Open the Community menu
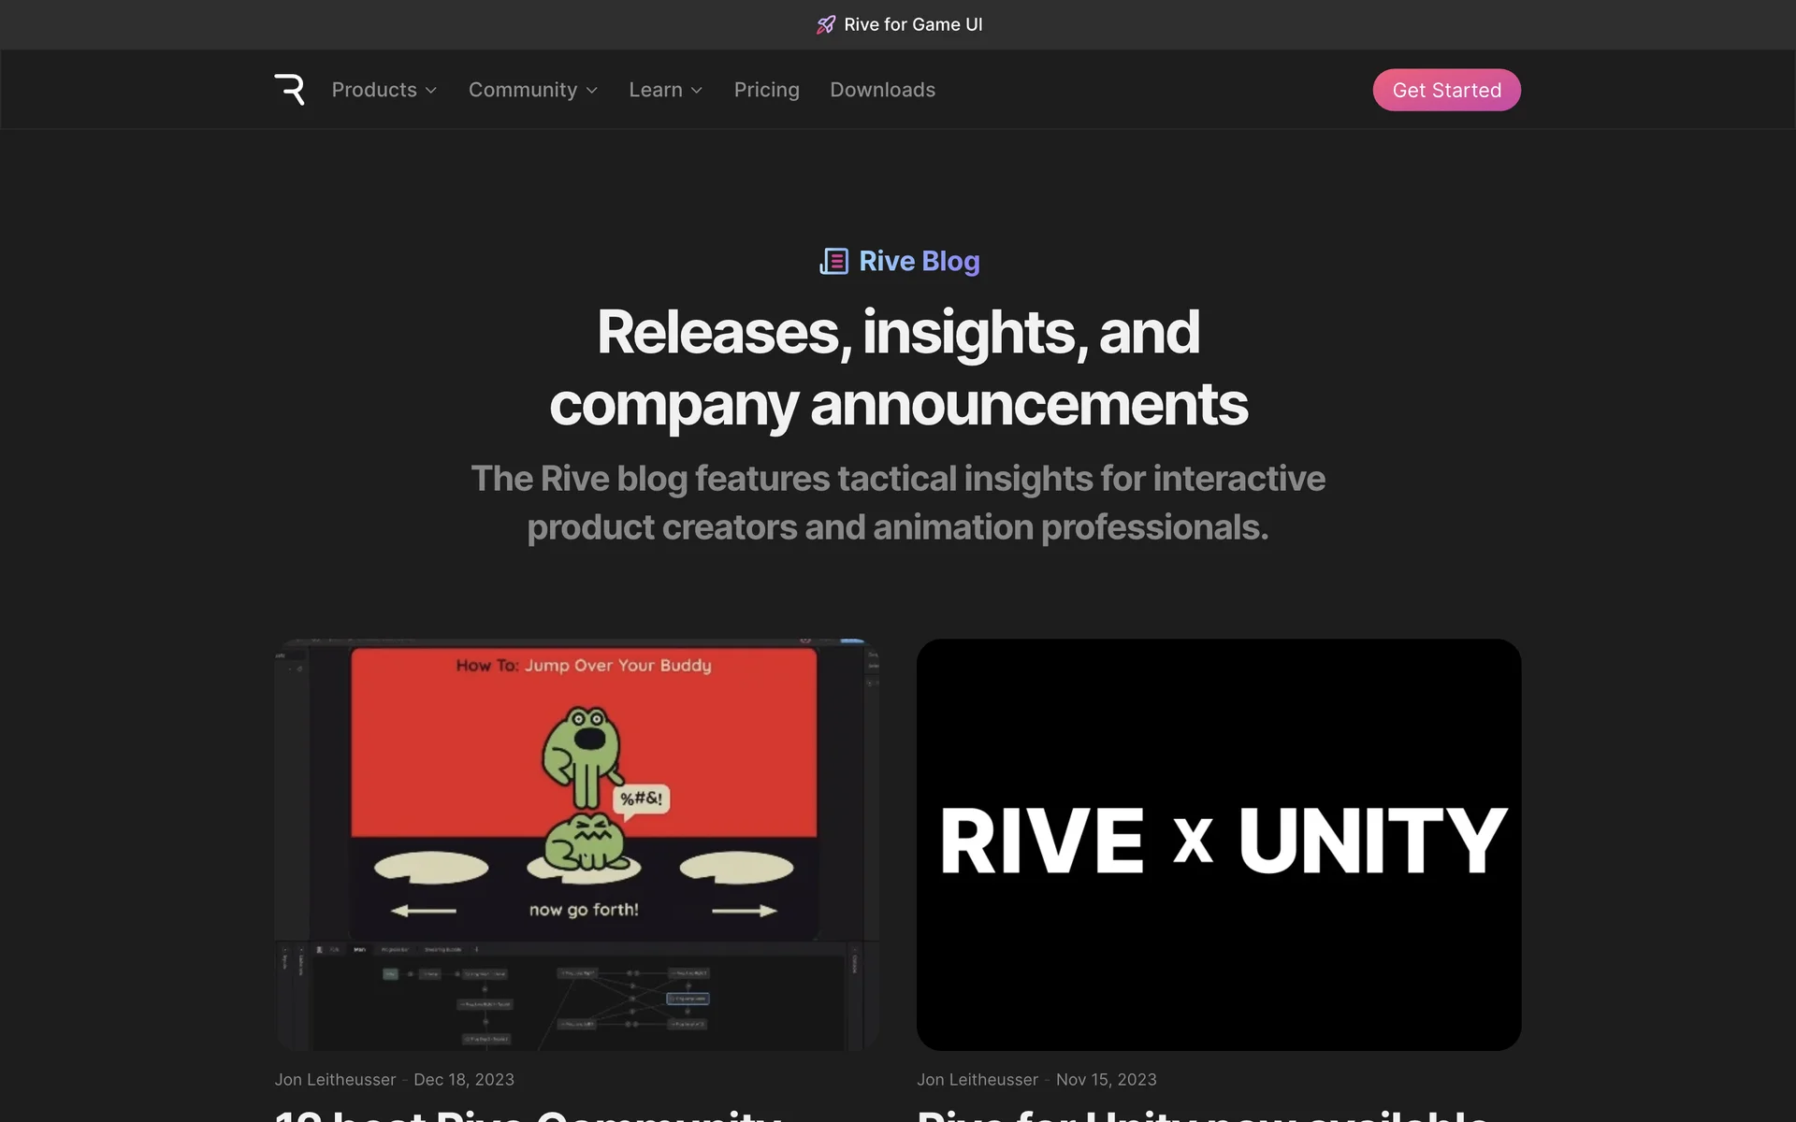This screenshot has width=1796, height=1122. click(522, 90)
